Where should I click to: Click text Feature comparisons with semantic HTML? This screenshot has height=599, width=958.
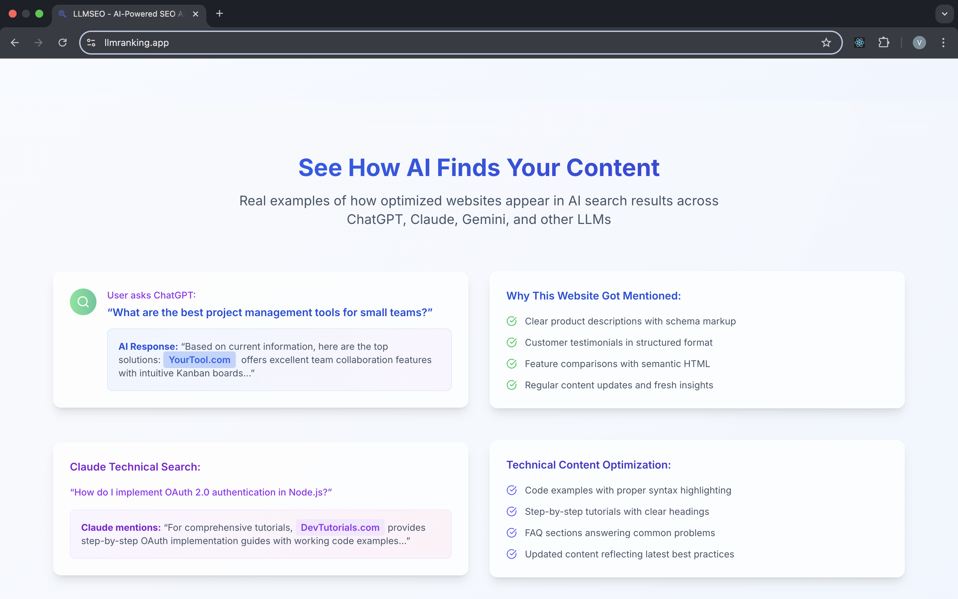tap(617, 364)
